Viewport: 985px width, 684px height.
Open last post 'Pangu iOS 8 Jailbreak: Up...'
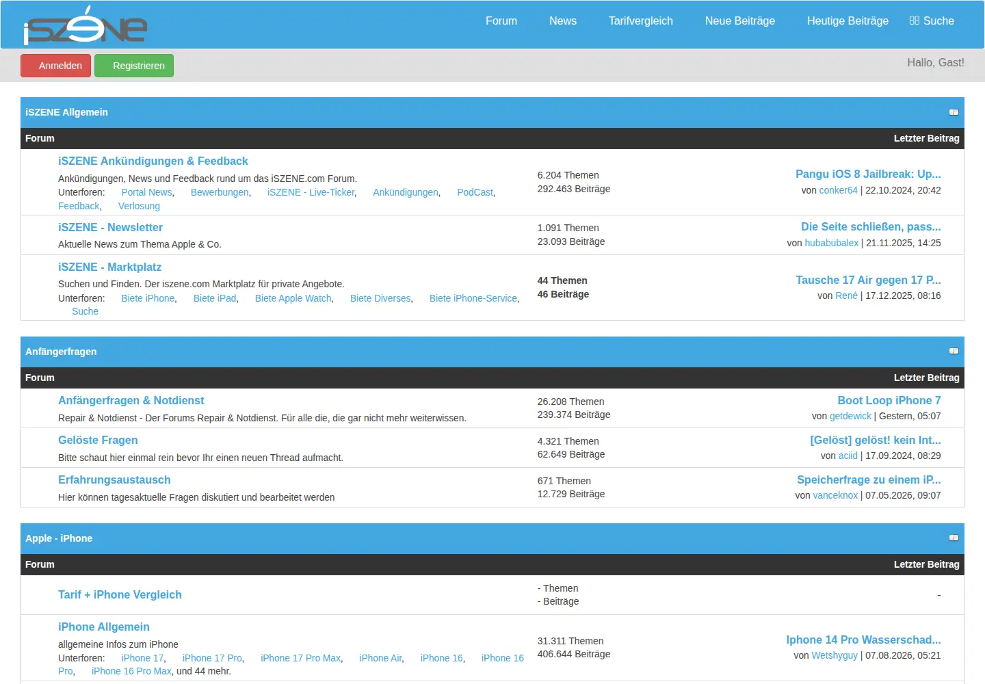[868, 174]
